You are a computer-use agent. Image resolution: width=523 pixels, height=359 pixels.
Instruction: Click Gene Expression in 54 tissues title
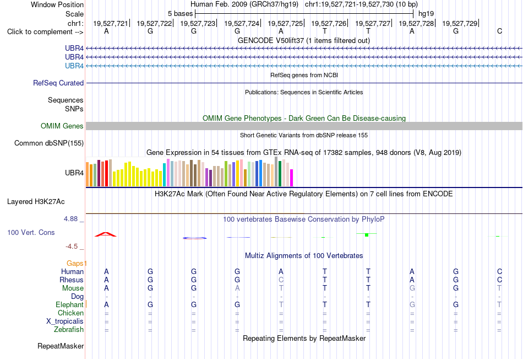(x=304, y=152)
